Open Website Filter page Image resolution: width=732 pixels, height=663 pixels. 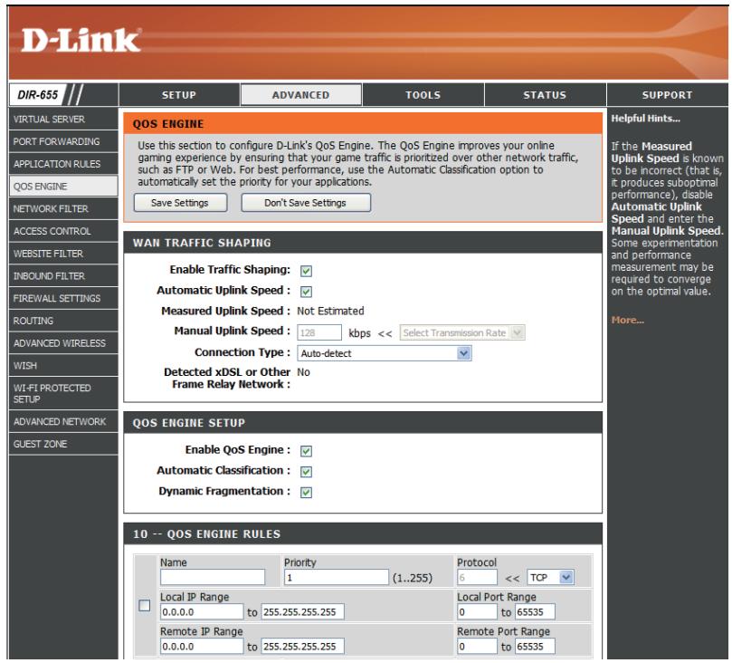[x=63, y=254]
